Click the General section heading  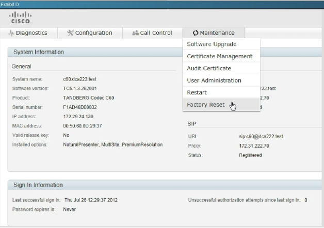point(21,67)
